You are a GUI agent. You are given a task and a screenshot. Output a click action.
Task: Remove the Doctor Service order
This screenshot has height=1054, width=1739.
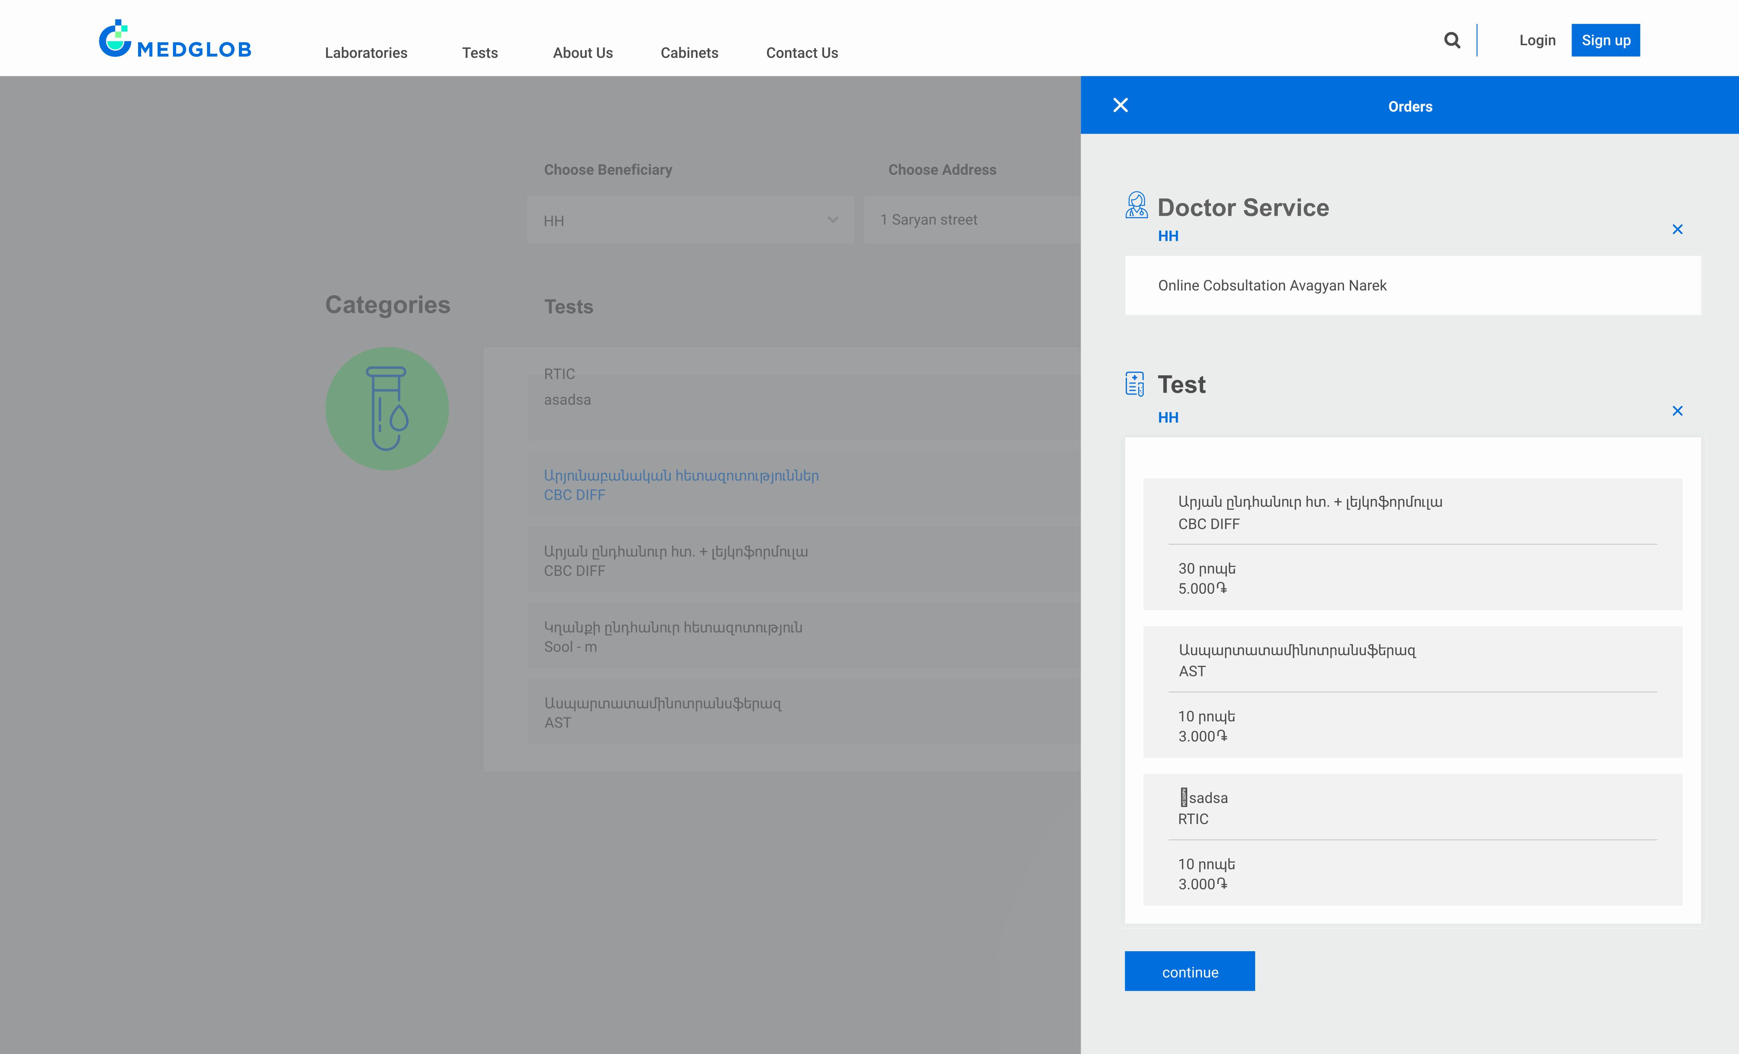click(x=1677, y=229)
